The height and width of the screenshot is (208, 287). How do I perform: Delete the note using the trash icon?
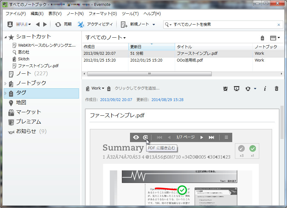276,89
